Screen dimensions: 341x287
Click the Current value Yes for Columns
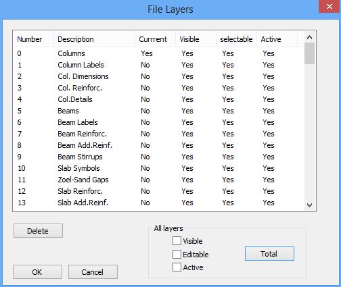[x=147, y=53]
